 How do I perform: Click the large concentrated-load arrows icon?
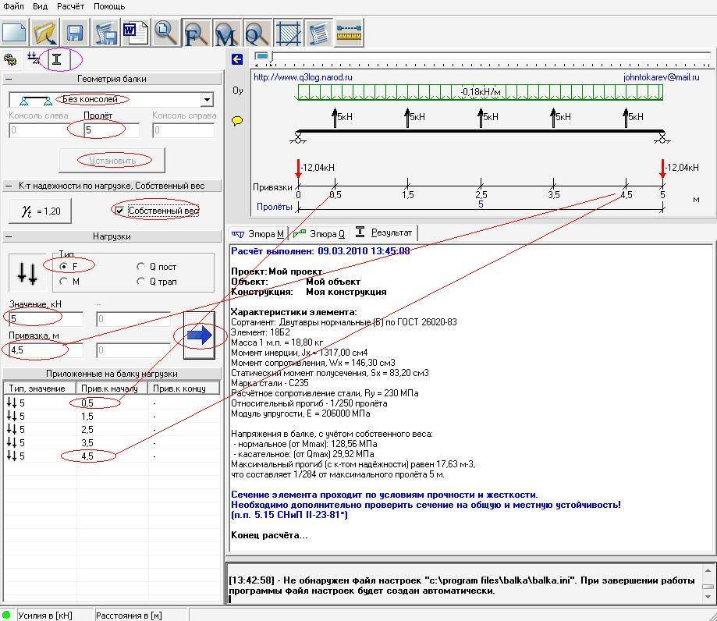(27, 273)
